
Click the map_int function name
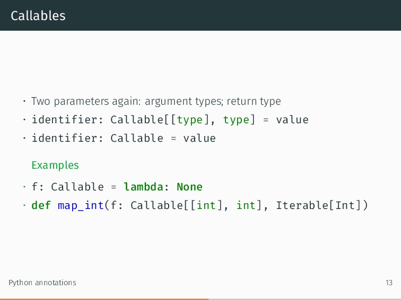[x=81, y=205]
